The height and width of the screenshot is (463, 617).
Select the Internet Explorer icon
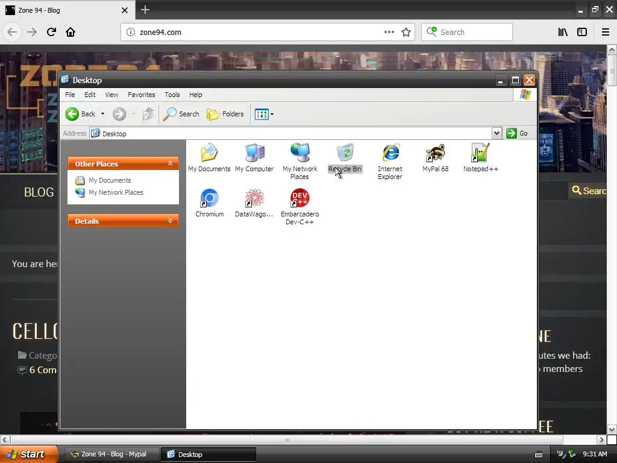[x=390, y=162]
